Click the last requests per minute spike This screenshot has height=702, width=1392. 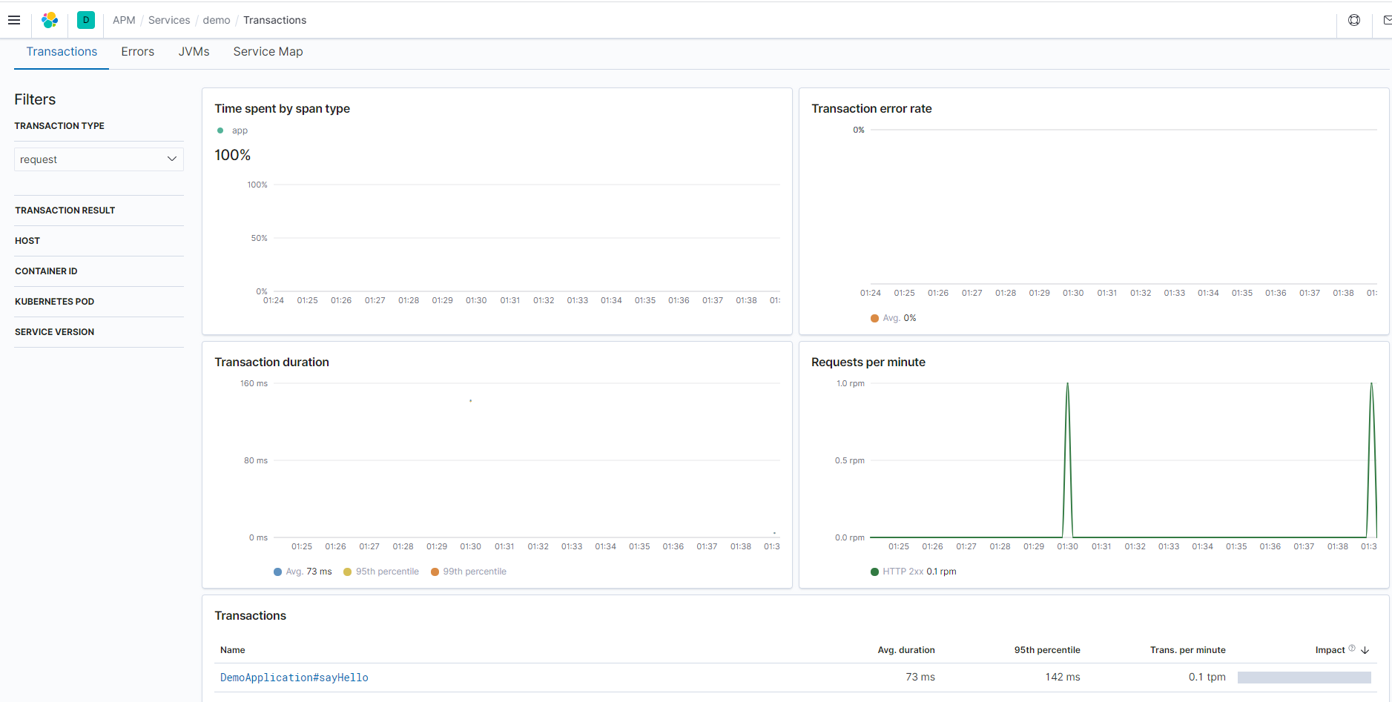click(x=1372, y=460)
